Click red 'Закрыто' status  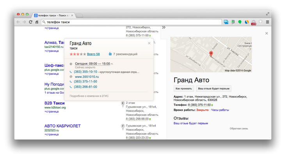coord(202,110)
